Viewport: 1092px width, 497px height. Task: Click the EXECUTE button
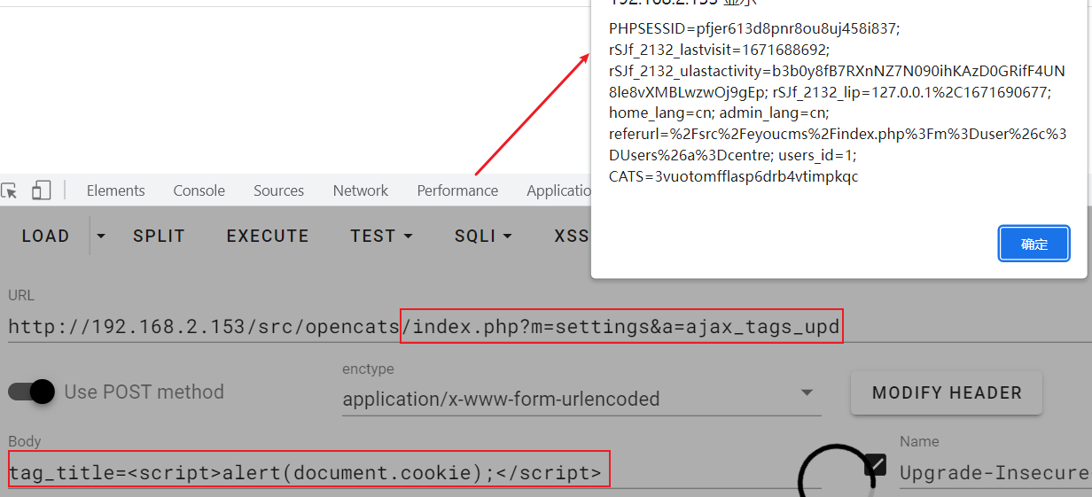(268, 236)
